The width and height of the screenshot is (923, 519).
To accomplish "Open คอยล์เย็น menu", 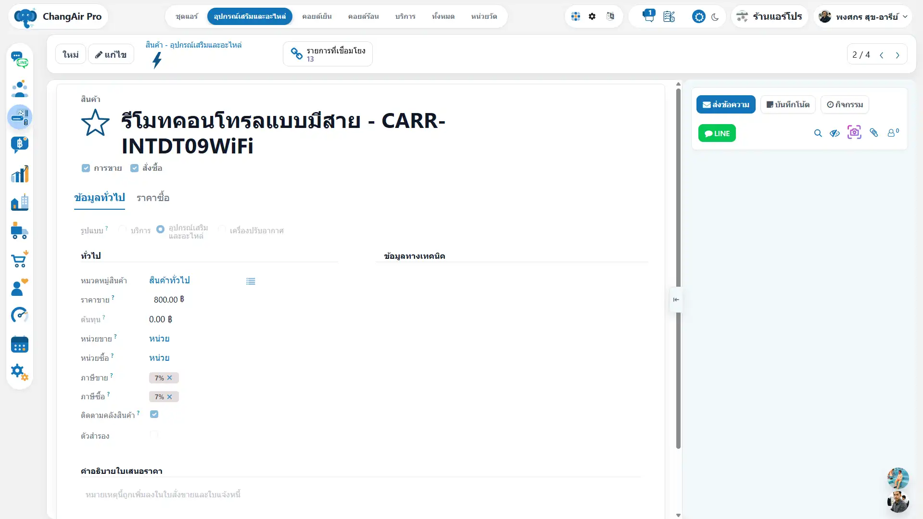I will click(x=317, y=16).
